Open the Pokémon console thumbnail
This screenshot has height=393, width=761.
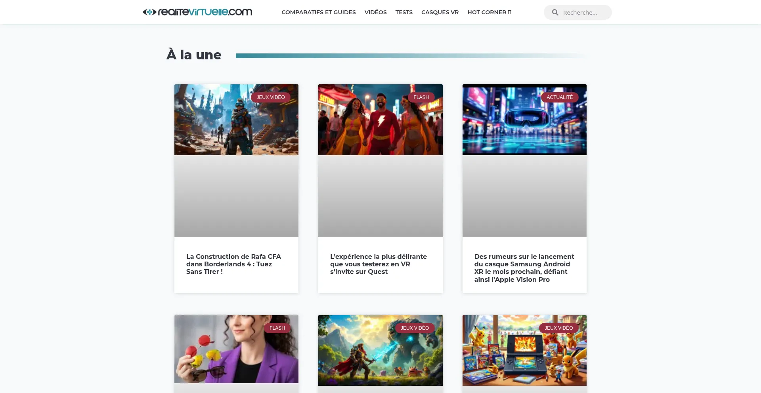click(524, 350)
